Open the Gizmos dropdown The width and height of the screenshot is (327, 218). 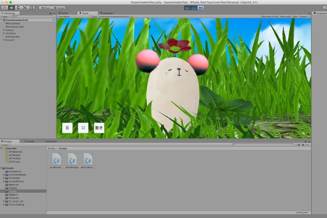click(304, 16)
